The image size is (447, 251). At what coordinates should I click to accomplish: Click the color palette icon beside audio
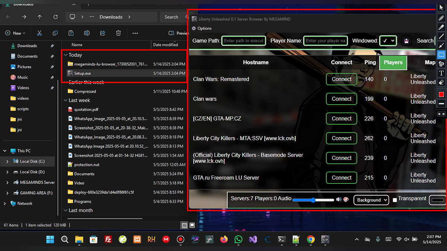[346, 200]
